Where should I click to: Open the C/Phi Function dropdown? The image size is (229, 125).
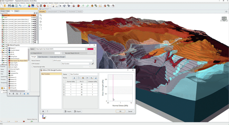click(x=90, y=64)
